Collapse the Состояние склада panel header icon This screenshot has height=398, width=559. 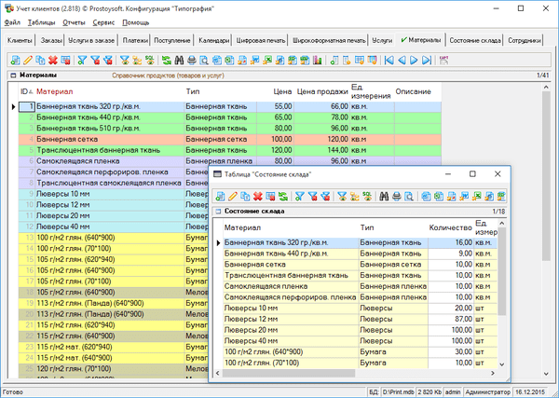pos(218,212)
